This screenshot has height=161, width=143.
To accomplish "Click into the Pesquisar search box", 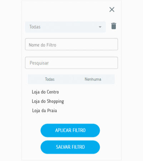I will point(71,63).
